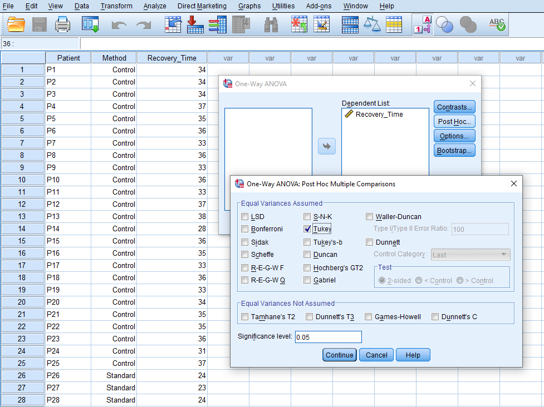
Task: Select the 2-sided test radio button
Action: pos(382,281)
